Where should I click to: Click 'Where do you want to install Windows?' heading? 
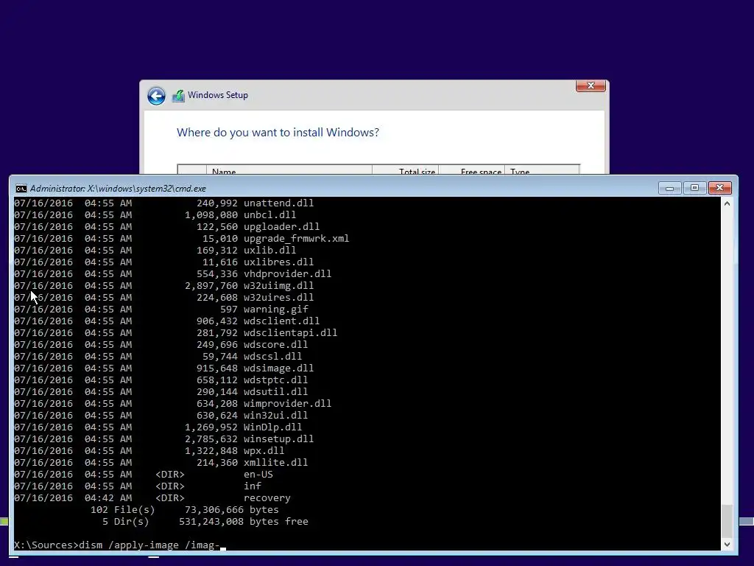coord(278,133)
